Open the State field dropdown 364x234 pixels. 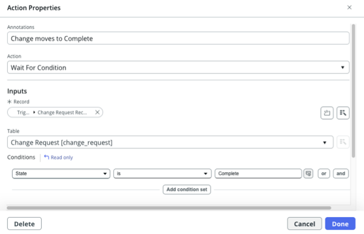[x=61, y=173]
